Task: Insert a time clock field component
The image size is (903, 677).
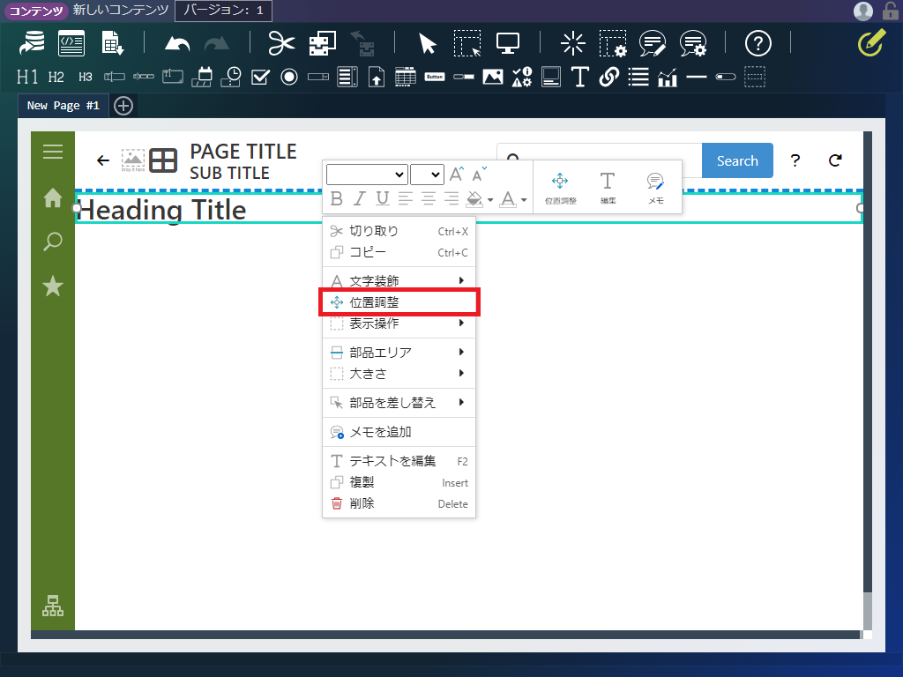Action: (x=231, y=77)
